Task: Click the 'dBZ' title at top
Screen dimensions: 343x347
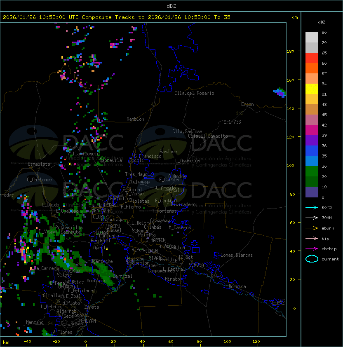Action: point(171,6)
